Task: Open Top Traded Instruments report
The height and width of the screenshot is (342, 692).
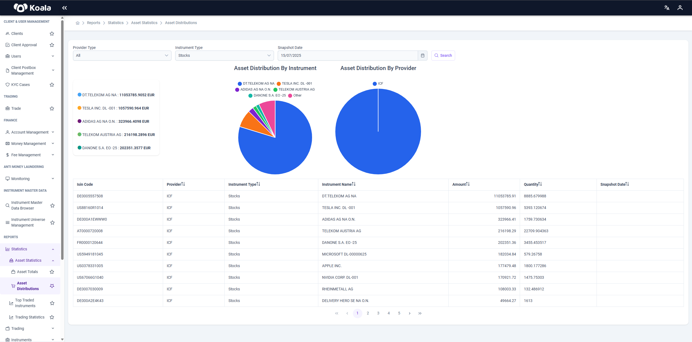Action: (25, 303)
